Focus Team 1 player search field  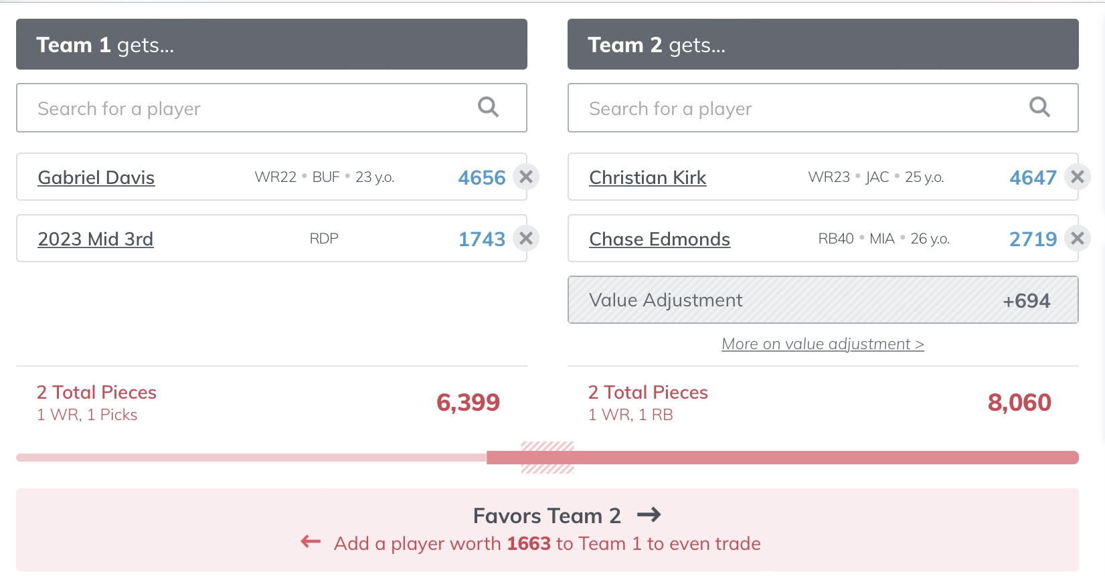[x=272, y=108]
